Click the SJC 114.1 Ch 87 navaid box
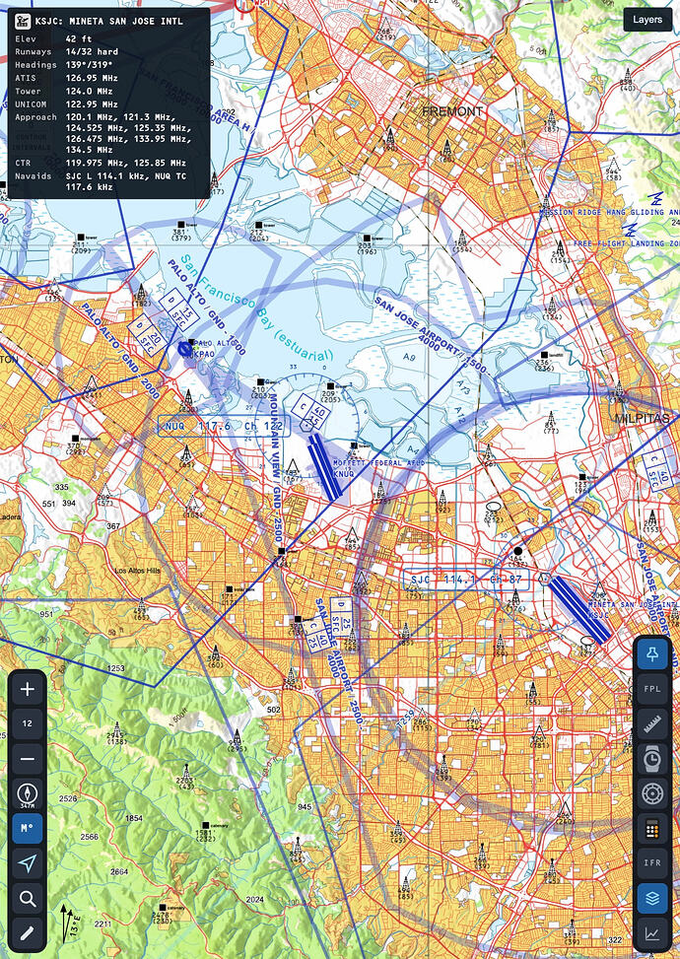Image resolution: width=680 pixels, height=959 pixels. [466, 580]
